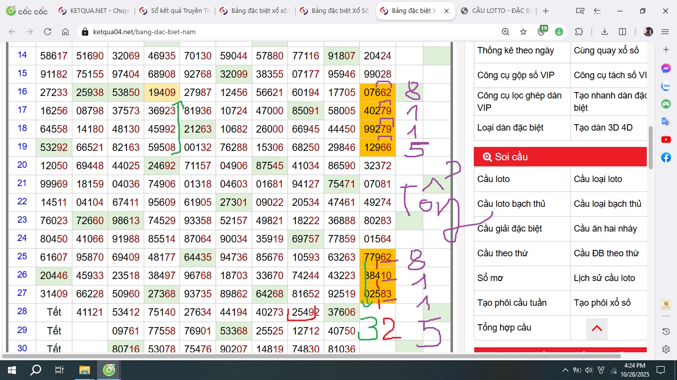Open the Cầu loto bạch thủ link

click(510, 204)
